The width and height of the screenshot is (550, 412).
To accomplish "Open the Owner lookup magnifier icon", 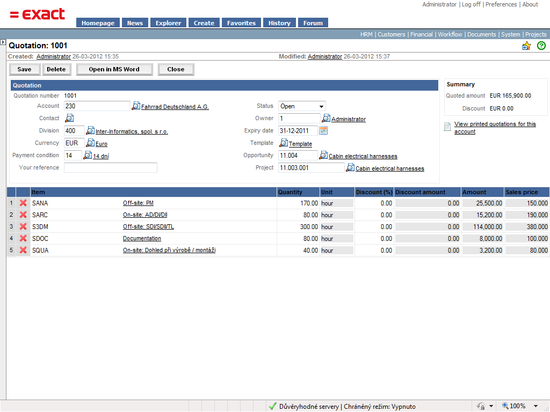I will 326,118.
